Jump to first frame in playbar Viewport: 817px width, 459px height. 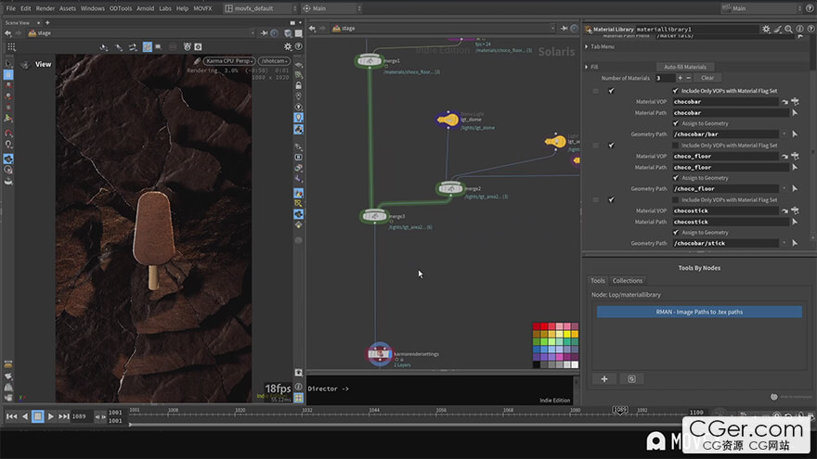pos(11,416)
